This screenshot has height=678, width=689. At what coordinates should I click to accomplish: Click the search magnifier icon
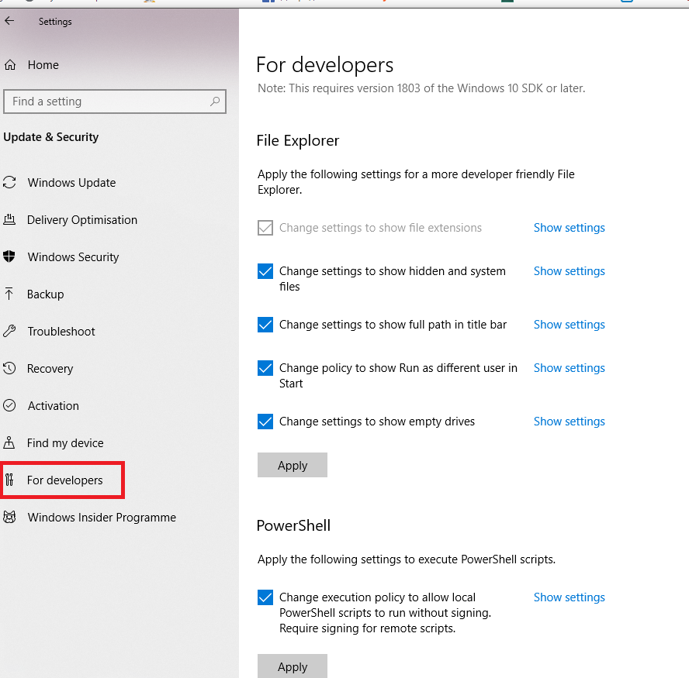coord(215,102)
